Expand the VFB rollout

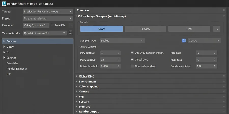coord(77,97)
